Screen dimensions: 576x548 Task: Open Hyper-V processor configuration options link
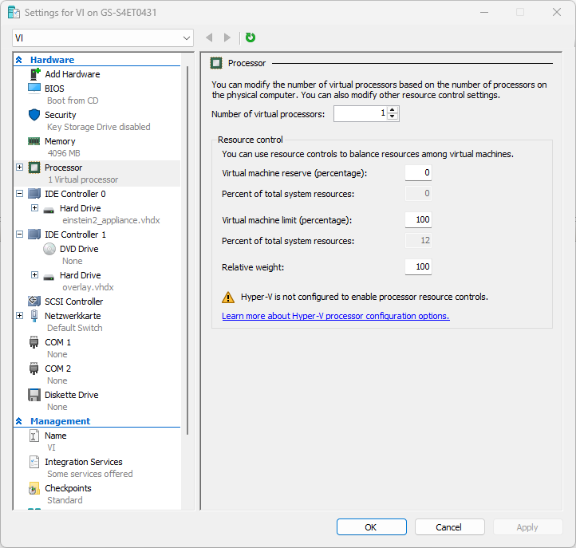(x=335, y=316)
